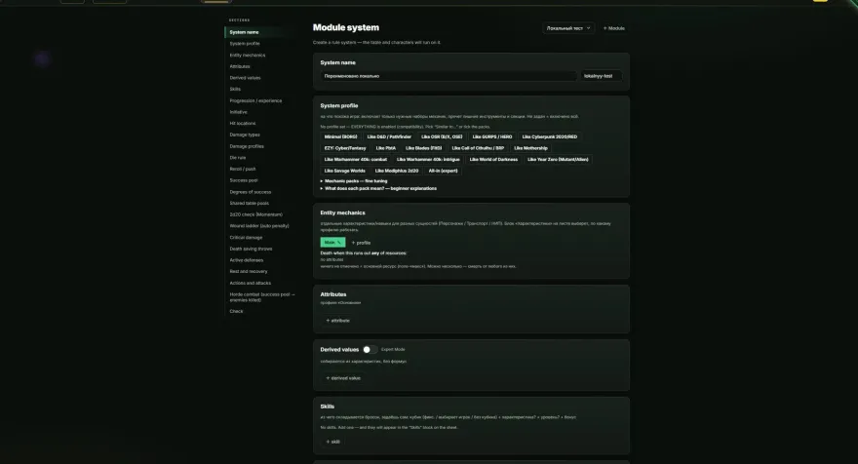This screenshot has height=464, width=858.
Task: Select the Like PbtA profile chip
Action: point(386,148)
